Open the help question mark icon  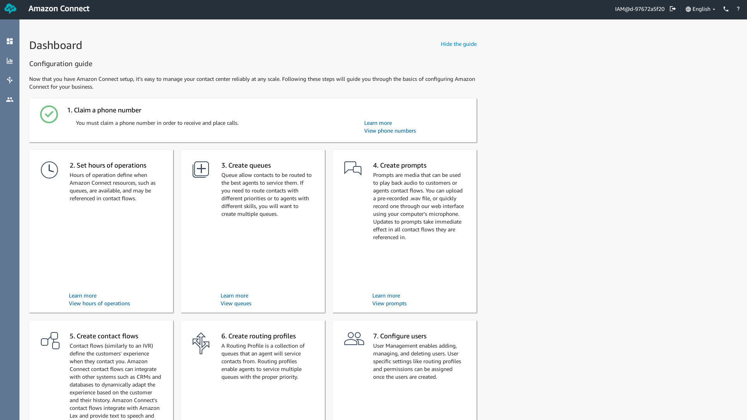pos(738,9)
